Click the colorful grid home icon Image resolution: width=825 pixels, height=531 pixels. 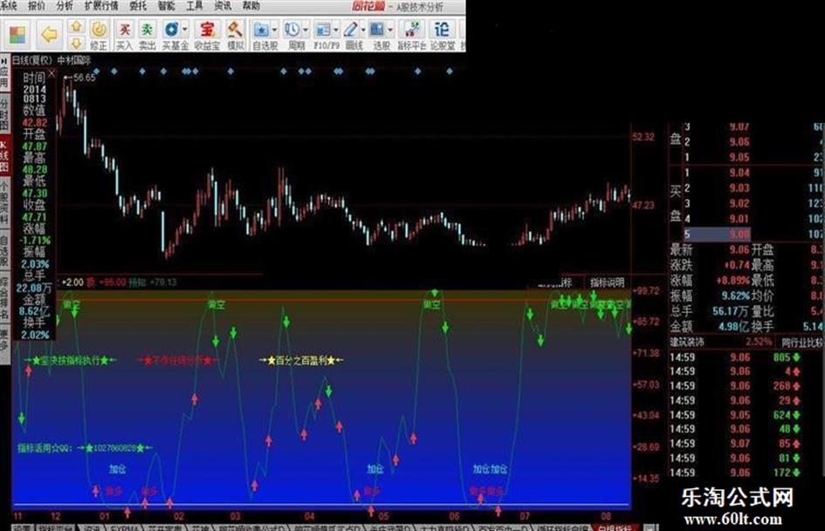(17, 35)
